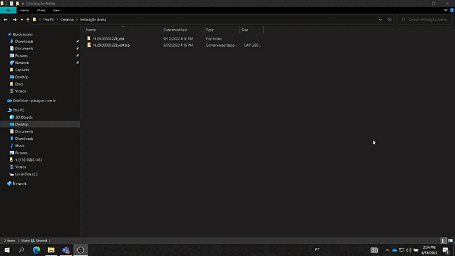The height and width of the screenshot is (256, 455).
Task: Show hidden system tray icons
Action: click(387, 250)
